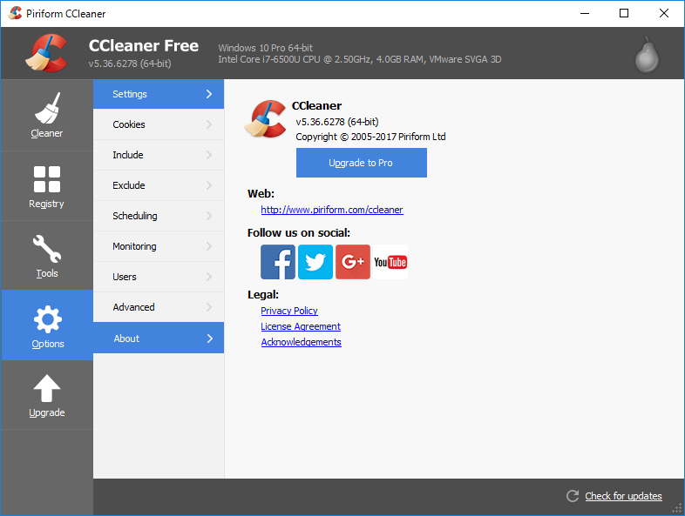Click the chevron on the Include row
This screenshot has height=516, width=685.
tap(209, 155)
